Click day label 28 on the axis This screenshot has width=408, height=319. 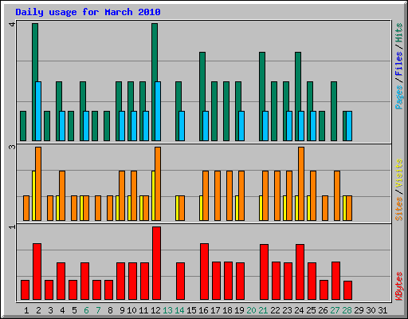tap(347, 310)
